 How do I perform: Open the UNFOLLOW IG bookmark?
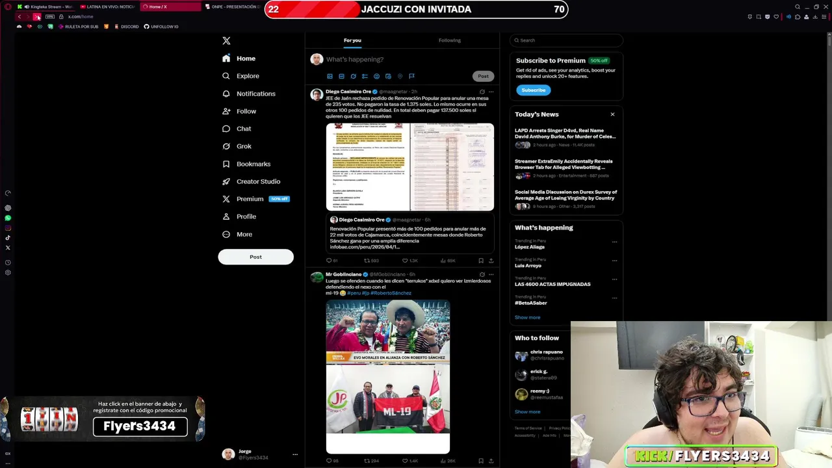(161, 27)
